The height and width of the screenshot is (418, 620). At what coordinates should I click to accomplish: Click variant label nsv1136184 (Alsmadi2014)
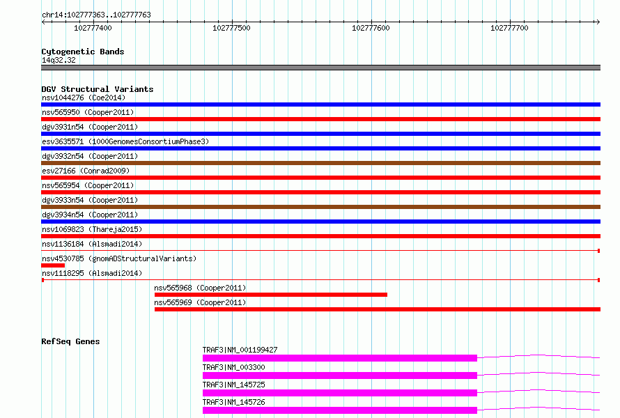[92, 244]
